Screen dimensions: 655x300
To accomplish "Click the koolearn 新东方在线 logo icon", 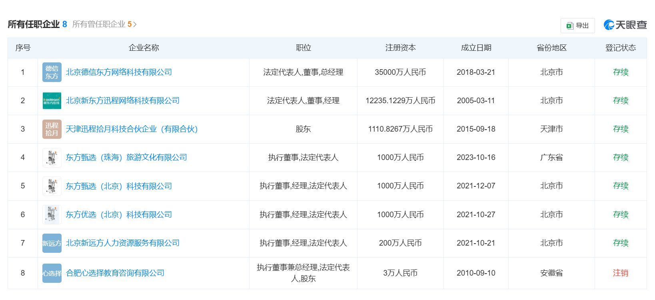I will pos(52,101).
